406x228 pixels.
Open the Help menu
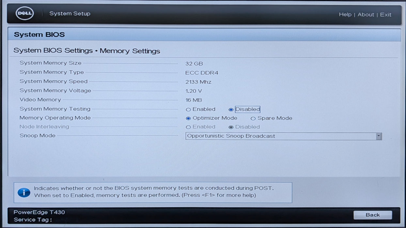[x=345, y=15]
